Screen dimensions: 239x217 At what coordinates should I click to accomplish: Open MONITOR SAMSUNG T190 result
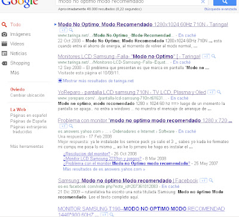(141, 211)
